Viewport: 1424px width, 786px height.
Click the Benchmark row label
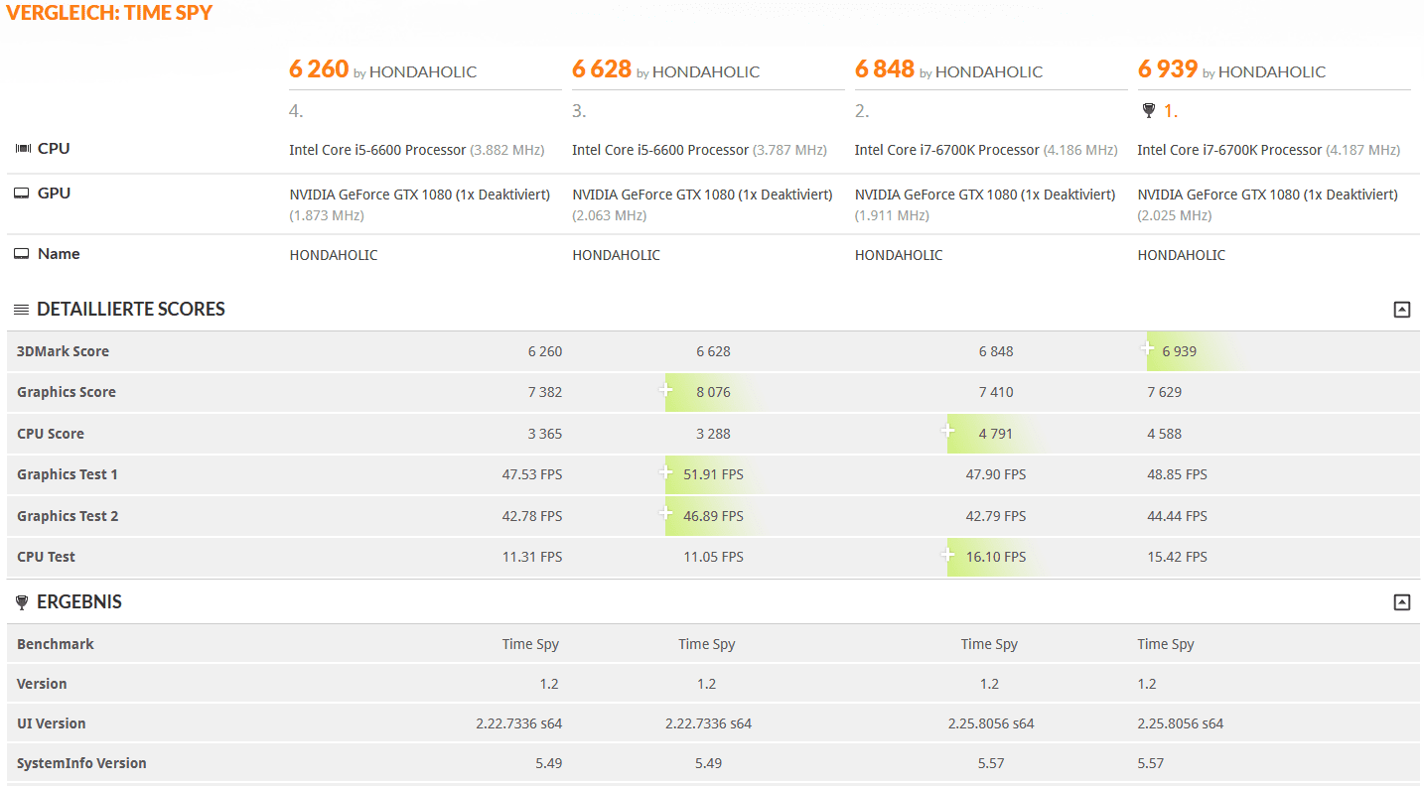click(x=56, y=644)
